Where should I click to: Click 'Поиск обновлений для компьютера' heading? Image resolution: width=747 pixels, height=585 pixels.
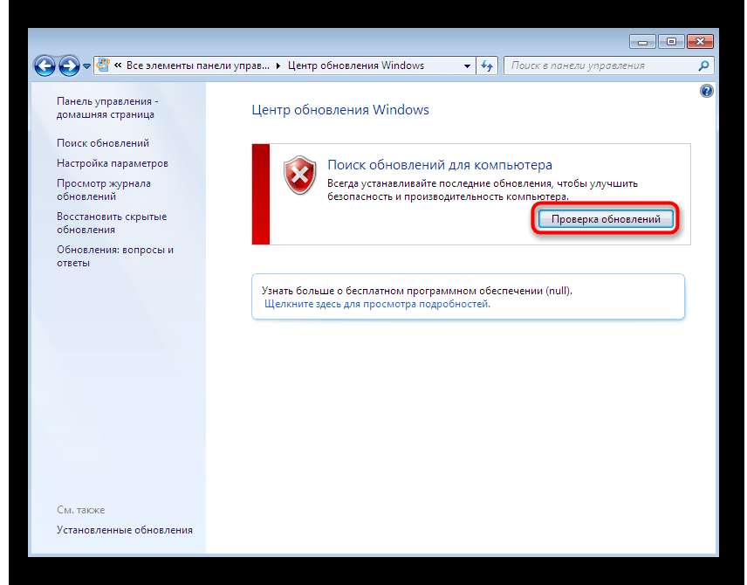tap(440, 165)
